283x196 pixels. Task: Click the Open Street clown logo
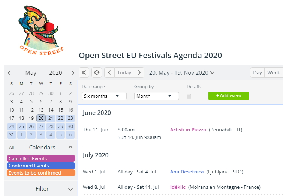point(41,30)
